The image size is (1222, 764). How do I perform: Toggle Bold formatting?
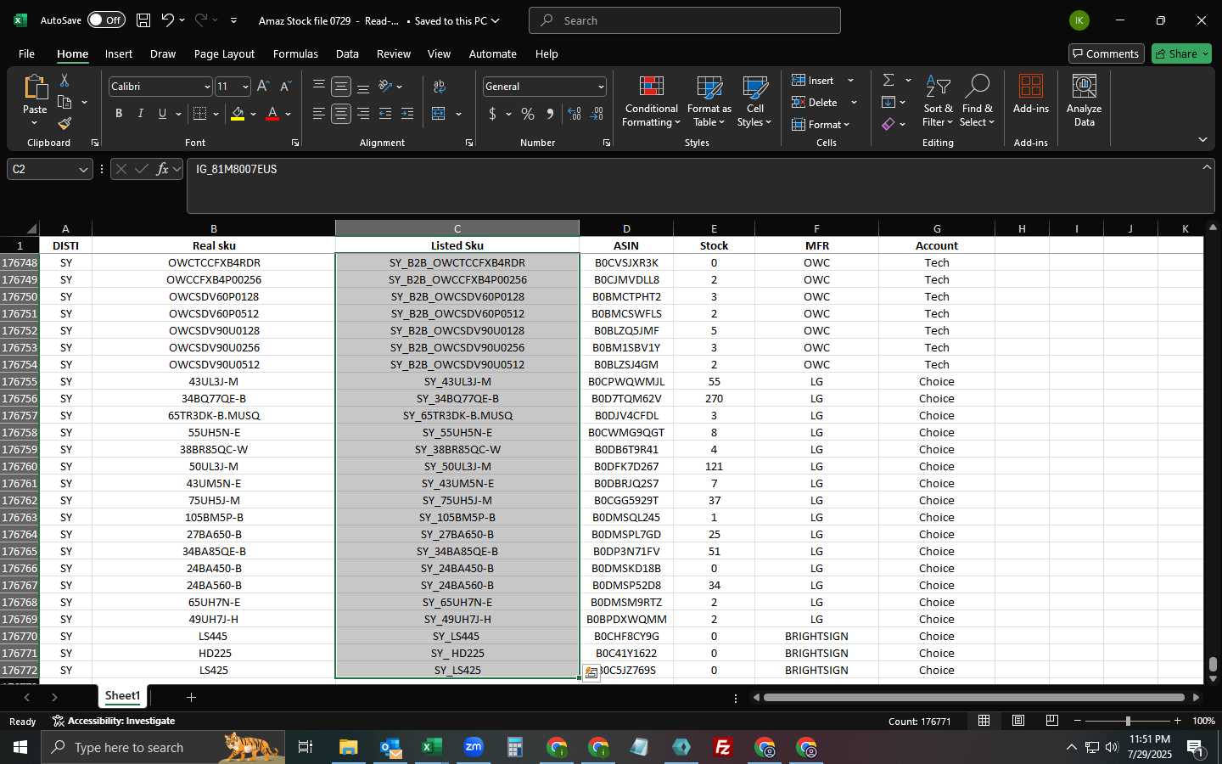coord(119,114)
